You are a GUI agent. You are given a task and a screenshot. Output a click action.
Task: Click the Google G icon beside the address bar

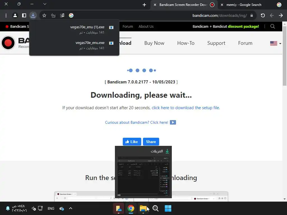(x=71, y=16)
